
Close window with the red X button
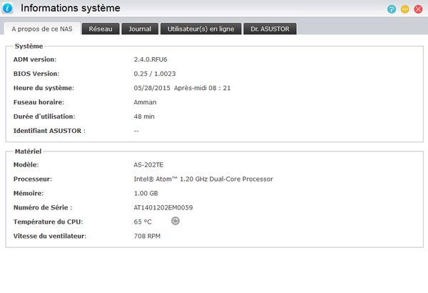418,9
